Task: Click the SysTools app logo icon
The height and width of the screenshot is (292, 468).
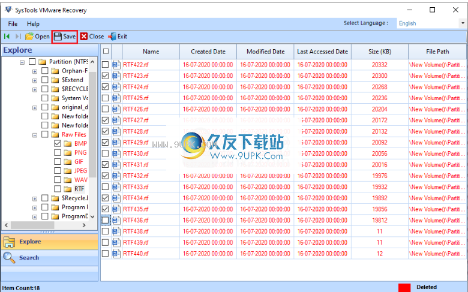Action: click(8, 10)
